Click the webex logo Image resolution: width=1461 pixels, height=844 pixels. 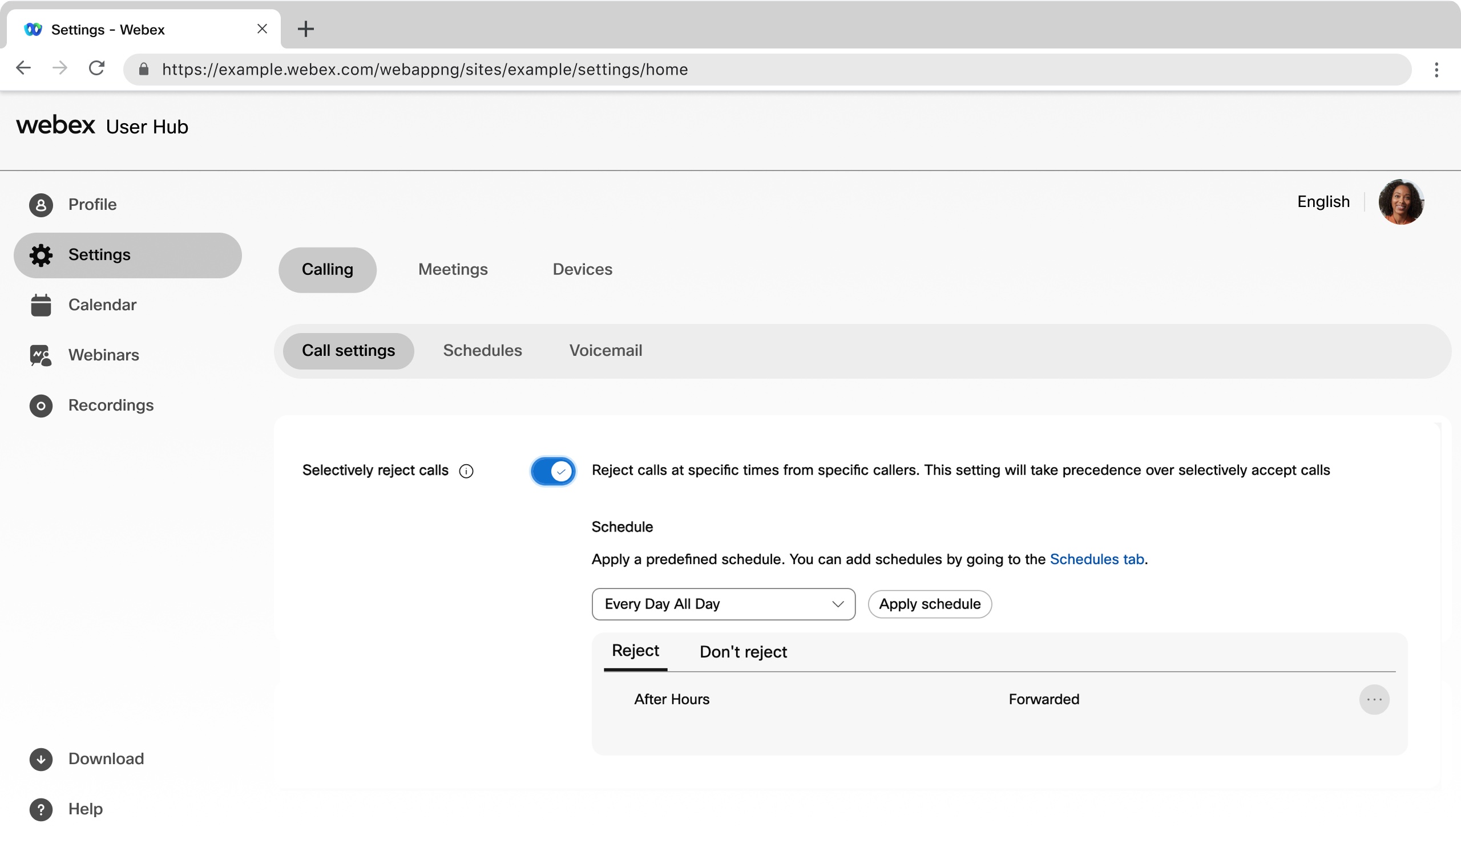pos(56,125)
